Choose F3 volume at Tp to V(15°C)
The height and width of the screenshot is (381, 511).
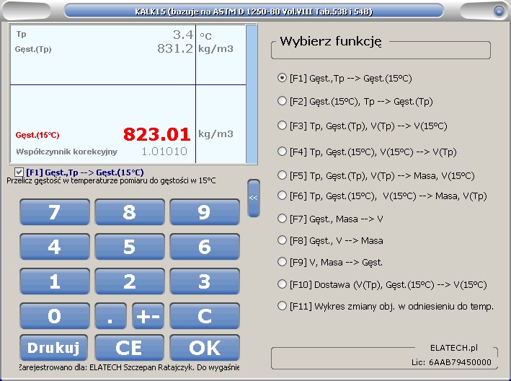pyautogui.click(x=362, y=126)
